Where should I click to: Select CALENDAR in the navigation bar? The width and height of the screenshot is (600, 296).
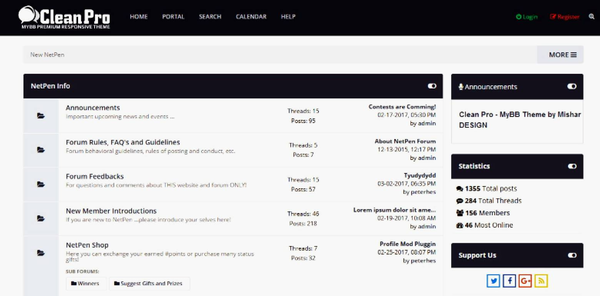click(x=251, y=17)
